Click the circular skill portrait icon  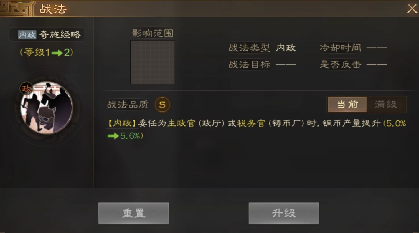[47, 108]
